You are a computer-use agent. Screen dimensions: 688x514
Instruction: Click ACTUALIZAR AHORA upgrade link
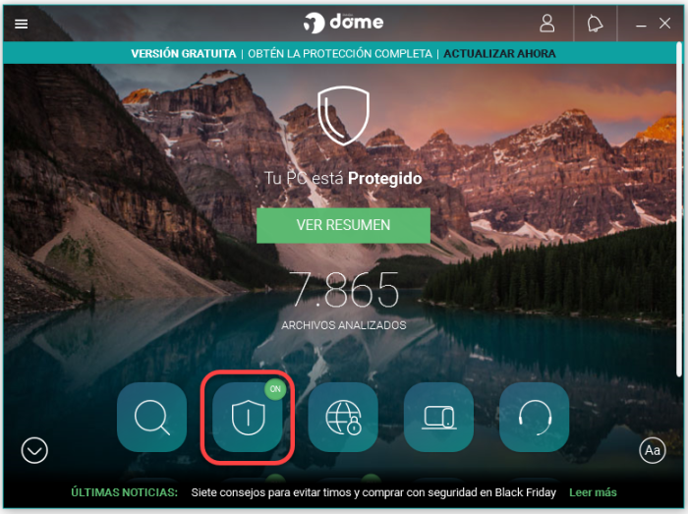coord(499,53)
